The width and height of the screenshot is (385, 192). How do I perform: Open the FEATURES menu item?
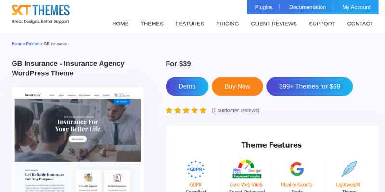(x=190, y=24)
